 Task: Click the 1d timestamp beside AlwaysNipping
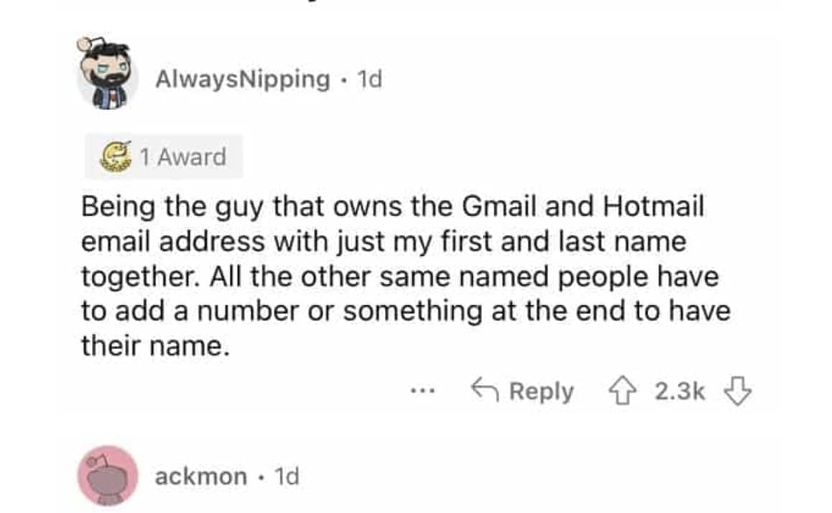(369, 79)
